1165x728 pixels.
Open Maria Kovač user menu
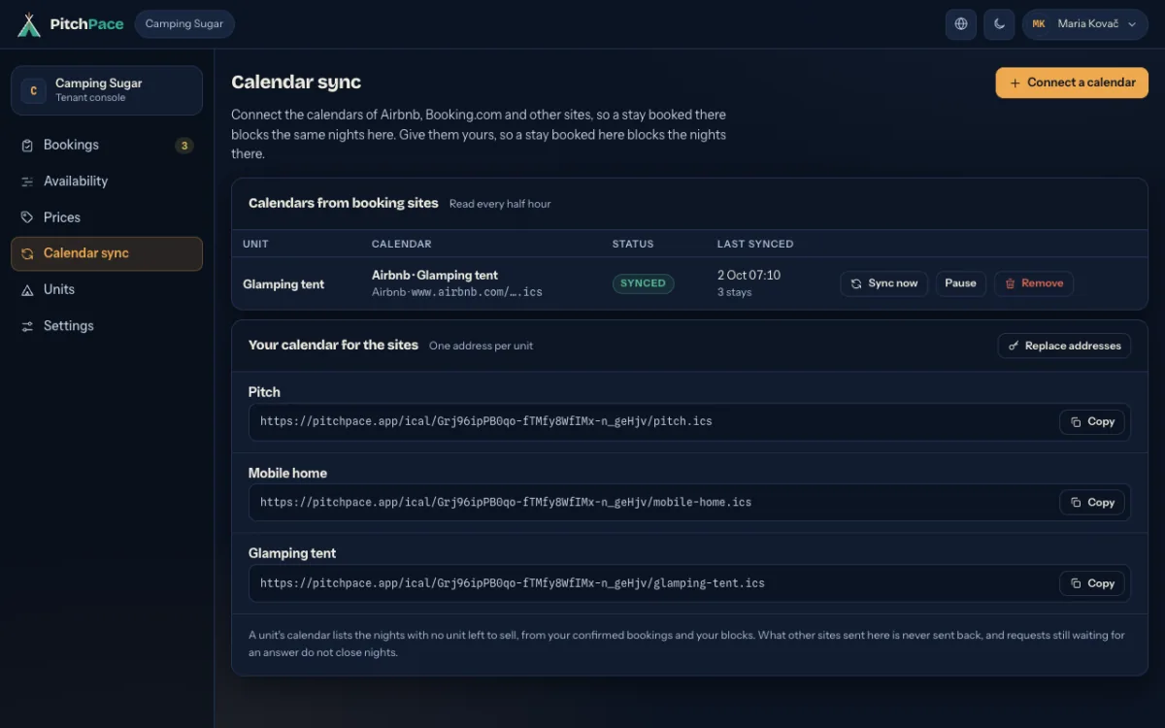coord(1085,24)
